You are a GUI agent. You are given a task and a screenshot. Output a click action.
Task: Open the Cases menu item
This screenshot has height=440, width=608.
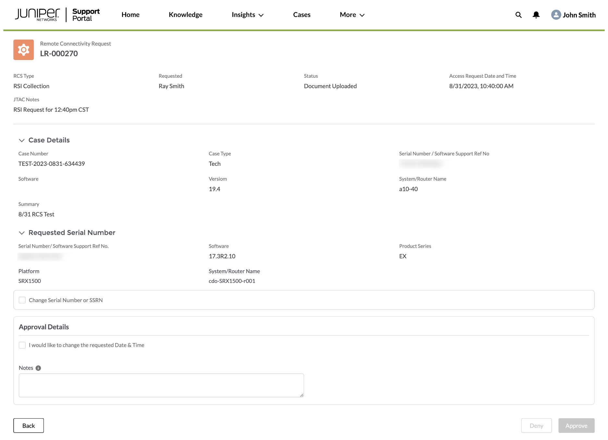[301, 15]
